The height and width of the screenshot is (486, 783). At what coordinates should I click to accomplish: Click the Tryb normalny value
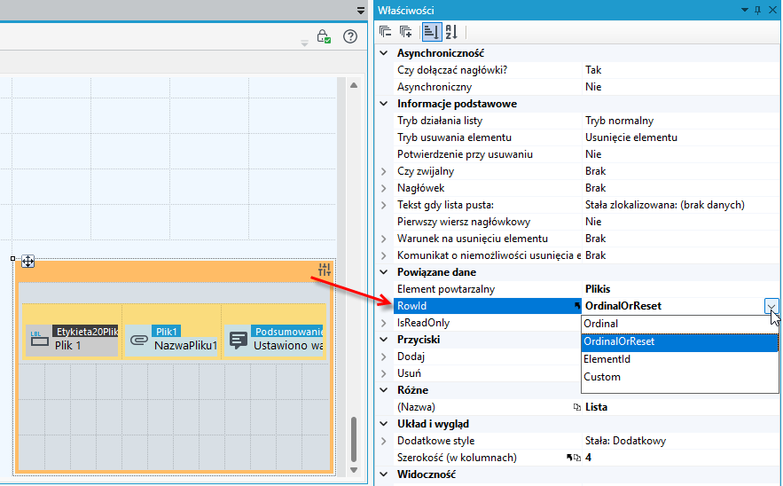point(619,121)
